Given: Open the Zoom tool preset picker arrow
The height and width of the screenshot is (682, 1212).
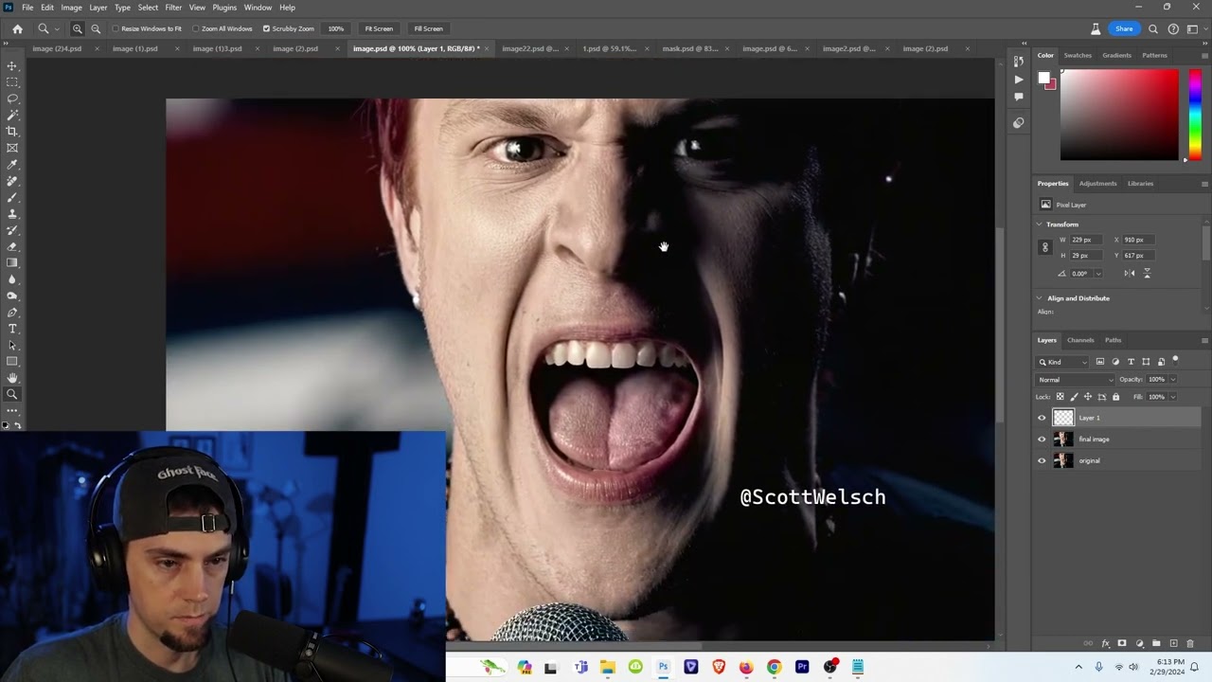Looking at the screenshot, I should [58, 29].
